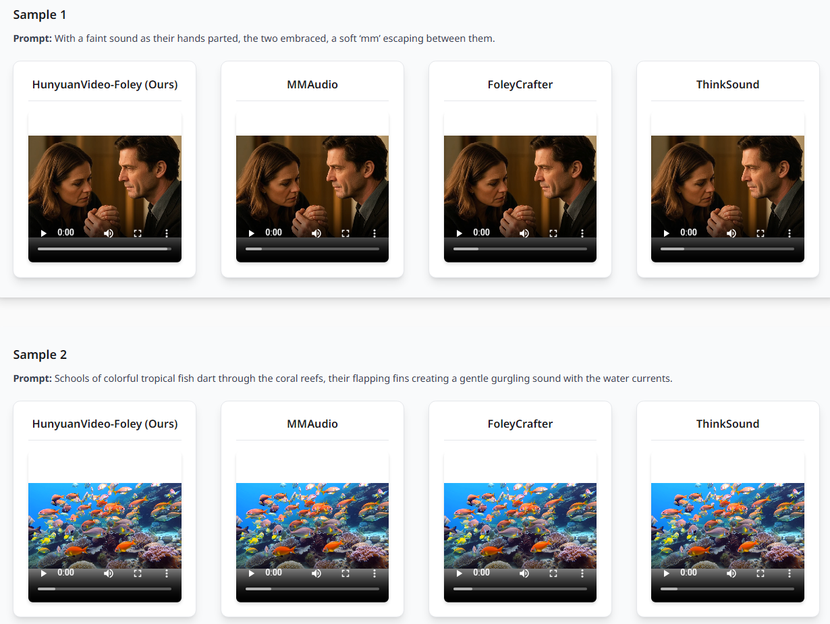The height and width of the screenshot is (624, 830).
Task: Open more options for Sample 2 HunyuanVideo-Foley video
Action: (167, 573)
